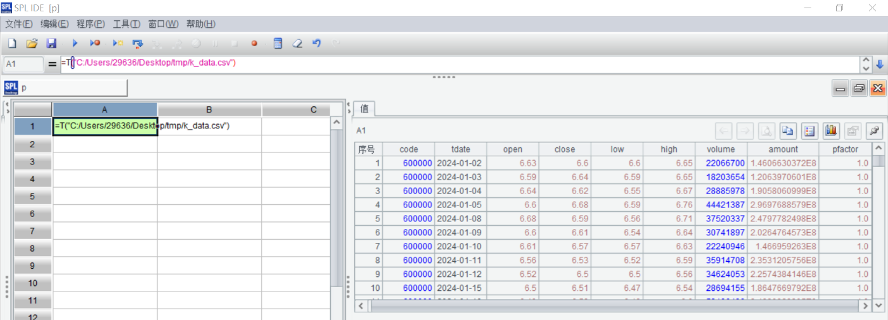Open the calculator icon in the toolbar
This screenshot has height=320, width=888.
pyautogui.click(x=278, y=44)
